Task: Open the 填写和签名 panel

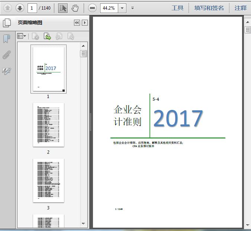Action: pyautogui.click(x=209, y=8)
